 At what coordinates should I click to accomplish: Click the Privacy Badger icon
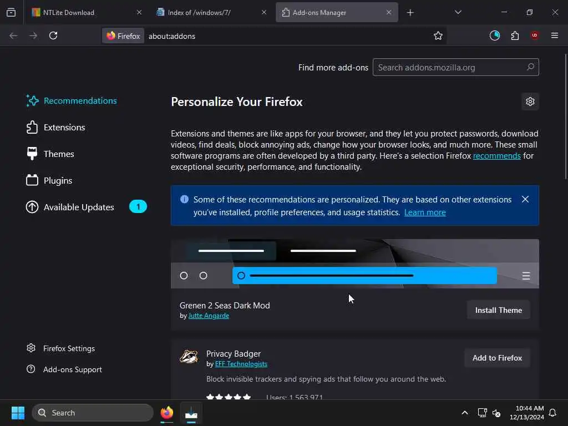pyautogui.click(x=189, y=357)
